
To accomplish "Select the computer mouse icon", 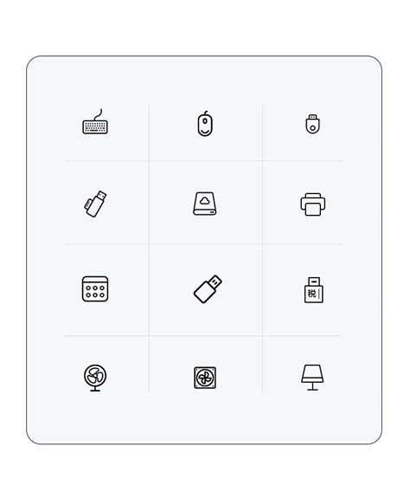I will (x=205, y=124).
